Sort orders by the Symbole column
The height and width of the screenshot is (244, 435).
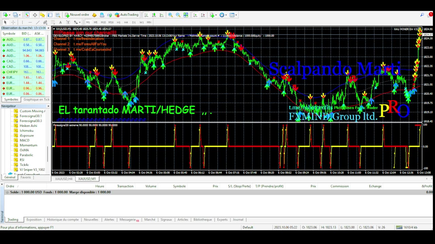[x=179, y=186]
